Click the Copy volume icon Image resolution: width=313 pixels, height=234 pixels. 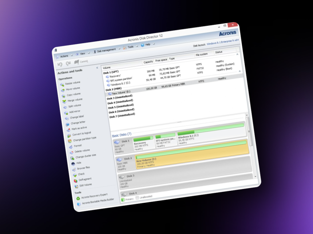point(64,96)
